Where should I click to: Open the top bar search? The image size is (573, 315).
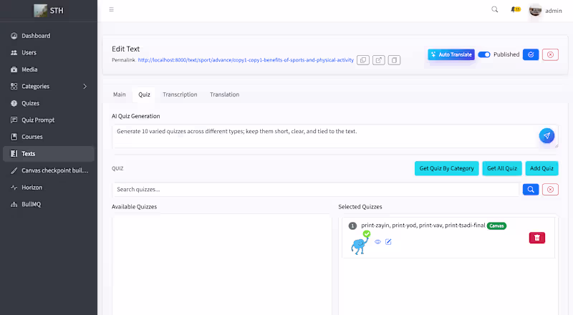(494, 9)
